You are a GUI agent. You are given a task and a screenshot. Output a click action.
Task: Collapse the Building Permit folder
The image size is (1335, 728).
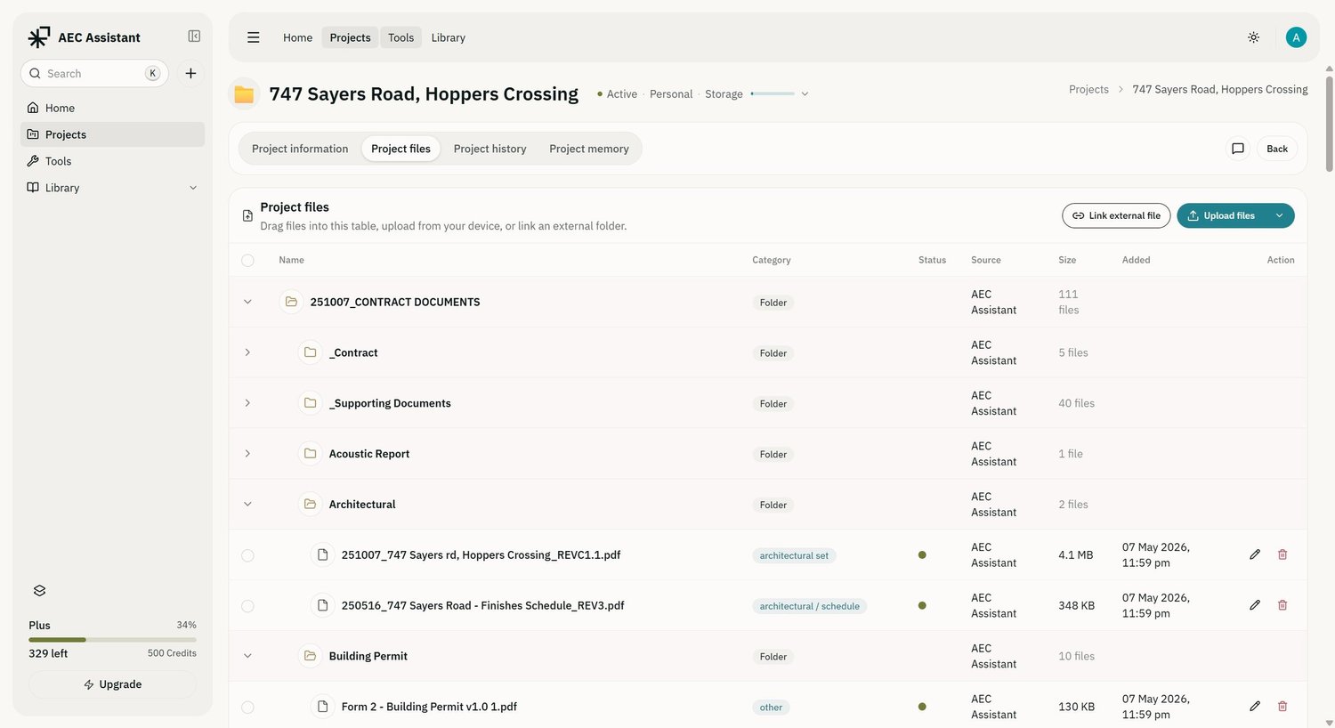247,656
